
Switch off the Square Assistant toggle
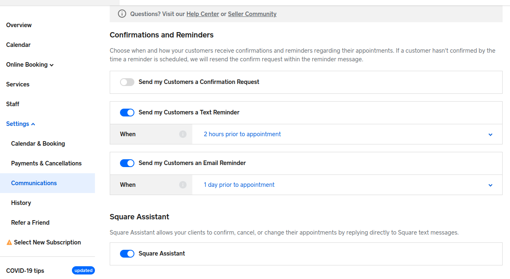click(x=127, y=253)
